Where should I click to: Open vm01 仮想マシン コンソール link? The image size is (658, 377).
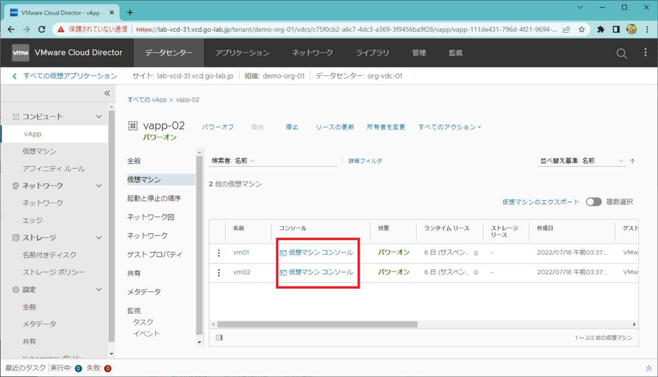point(316,252)
